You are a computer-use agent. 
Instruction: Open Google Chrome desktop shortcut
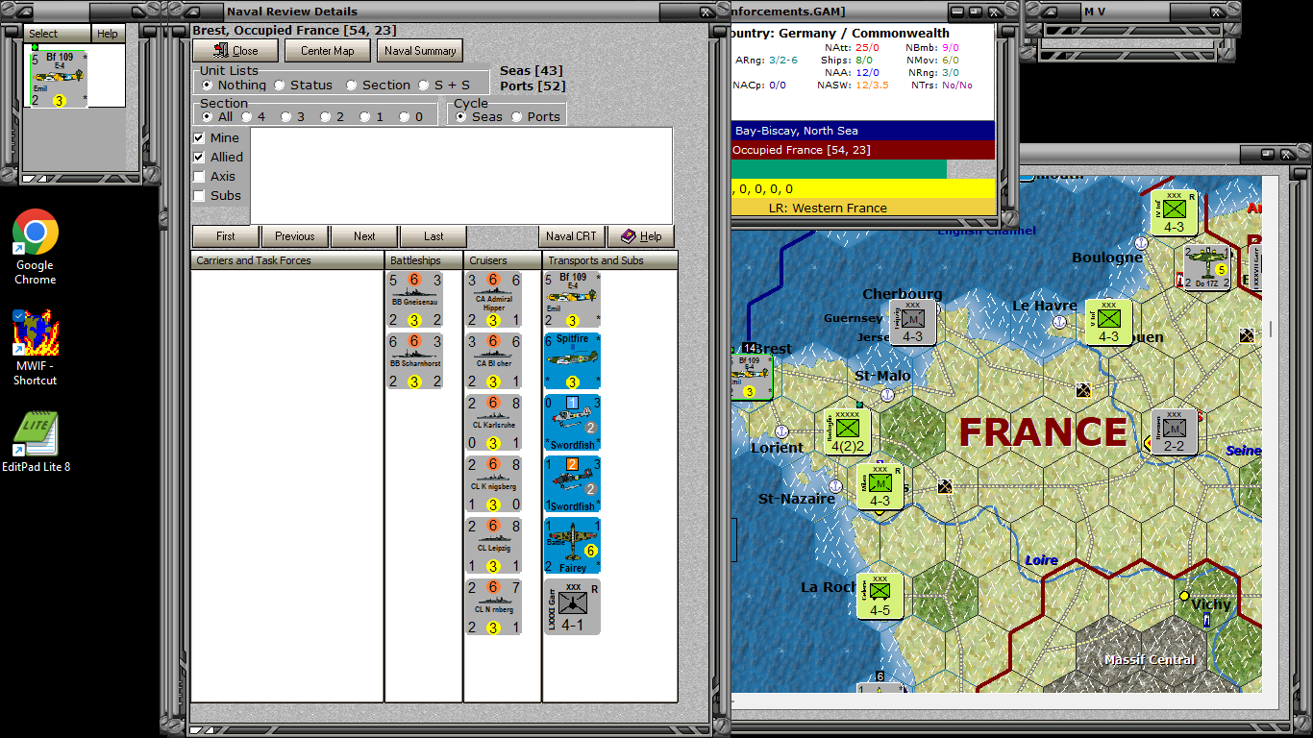pos(36,247)
